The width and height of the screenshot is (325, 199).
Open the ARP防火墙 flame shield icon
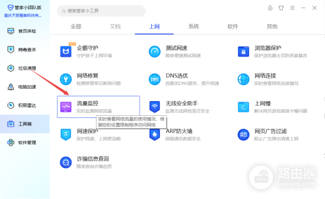[154, 135]
